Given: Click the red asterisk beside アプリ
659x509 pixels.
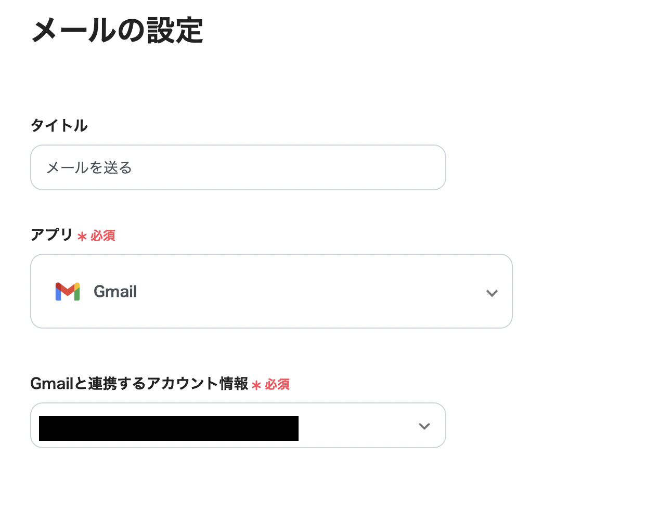Looking at the screenshot, I should tap(82, 237).
